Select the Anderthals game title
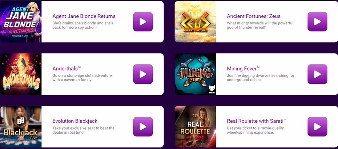The width and height of the screenshot is (338, 149). (67, 68)
